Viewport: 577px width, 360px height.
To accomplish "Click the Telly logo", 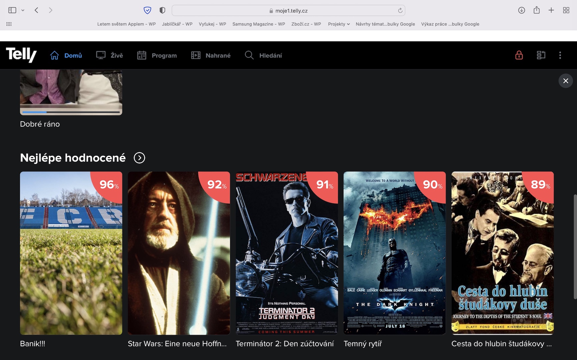I will (21, 55).
